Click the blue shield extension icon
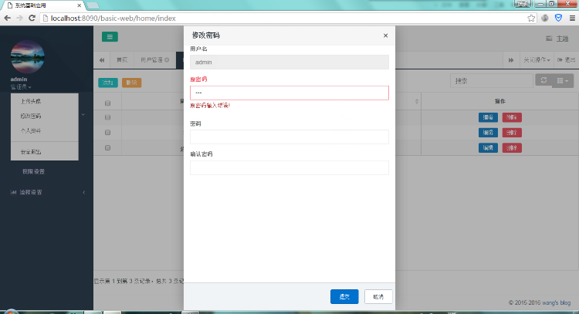 coord(558,18)
